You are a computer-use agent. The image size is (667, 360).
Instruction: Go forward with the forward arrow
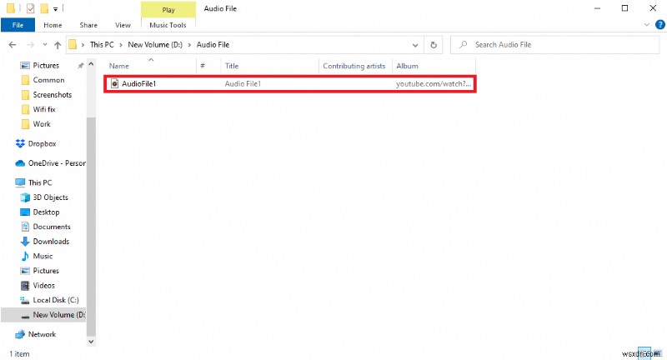point(30,45)
